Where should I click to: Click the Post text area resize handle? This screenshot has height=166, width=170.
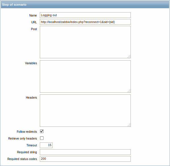(129, 56)
